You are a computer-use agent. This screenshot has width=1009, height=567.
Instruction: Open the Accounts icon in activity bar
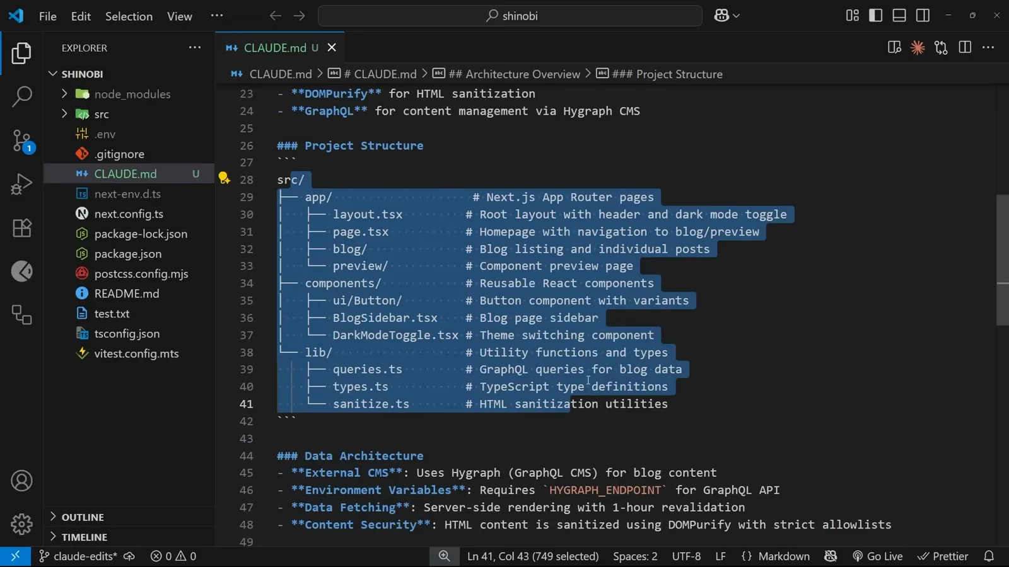21,481
